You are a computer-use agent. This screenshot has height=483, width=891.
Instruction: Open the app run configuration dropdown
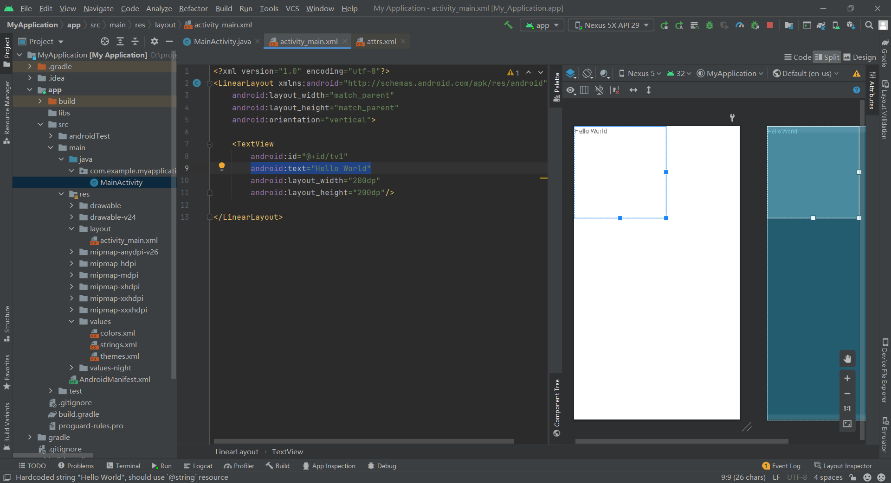tap(542, 25)
